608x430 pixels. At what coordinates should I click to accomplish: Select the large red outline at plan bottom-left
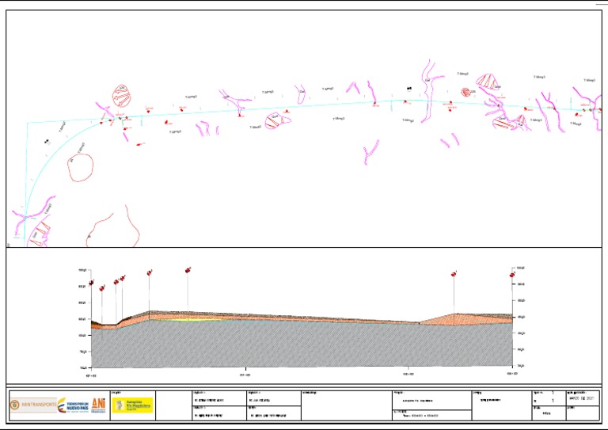(x=113, y=226)
